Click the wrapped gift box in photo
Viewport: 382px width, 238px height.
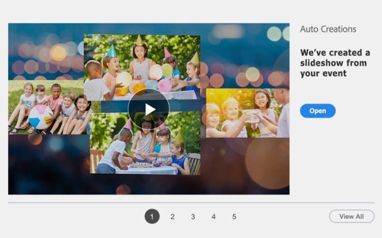point(251,115)
